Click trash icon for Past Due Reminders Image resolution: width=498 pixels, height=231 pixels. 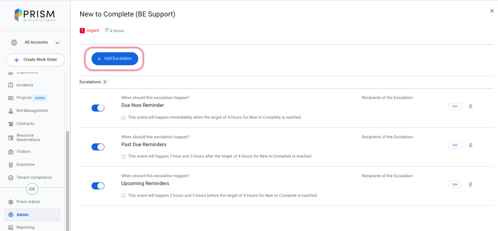[x=471, y=145]
